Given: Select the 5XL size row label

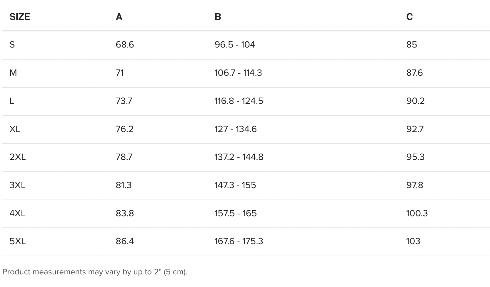Looking at the screenshot, I should coord(17,241).
